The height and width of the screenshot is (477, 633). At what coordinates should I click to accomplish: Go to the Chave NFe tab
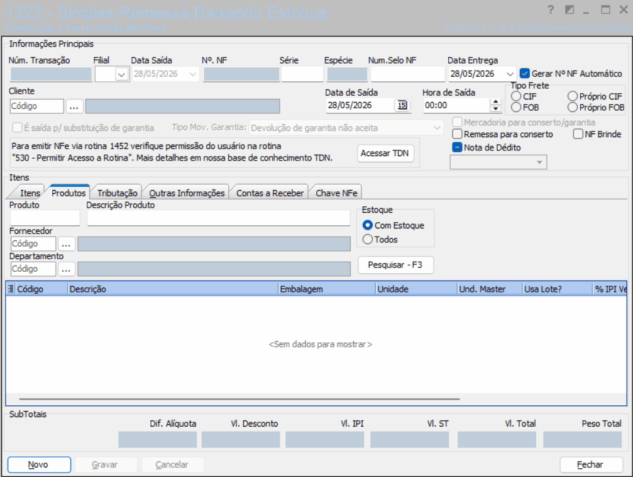(337, 193)
